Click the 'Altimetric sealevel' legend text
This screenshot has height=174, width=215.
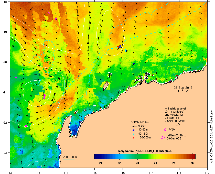(175, 108)
